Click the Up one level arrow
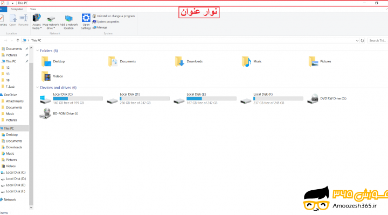The height and width of the screenshot is (215, 388). [x=18, y=40]
